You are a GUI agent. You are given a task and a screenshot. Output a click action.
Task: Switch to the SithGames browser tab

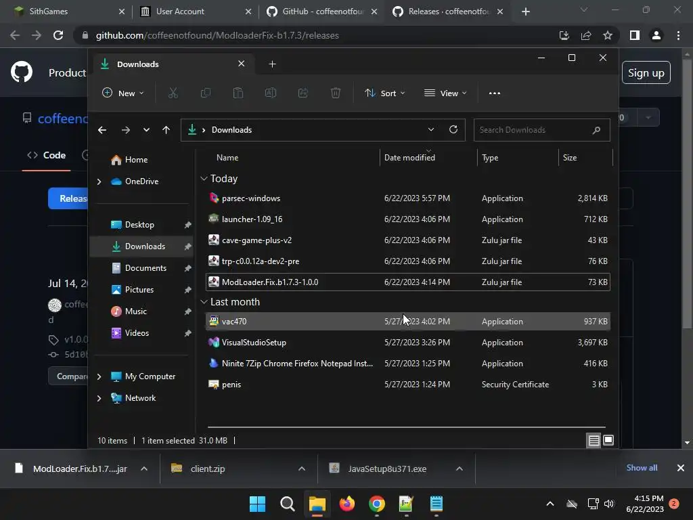point(68,12)
